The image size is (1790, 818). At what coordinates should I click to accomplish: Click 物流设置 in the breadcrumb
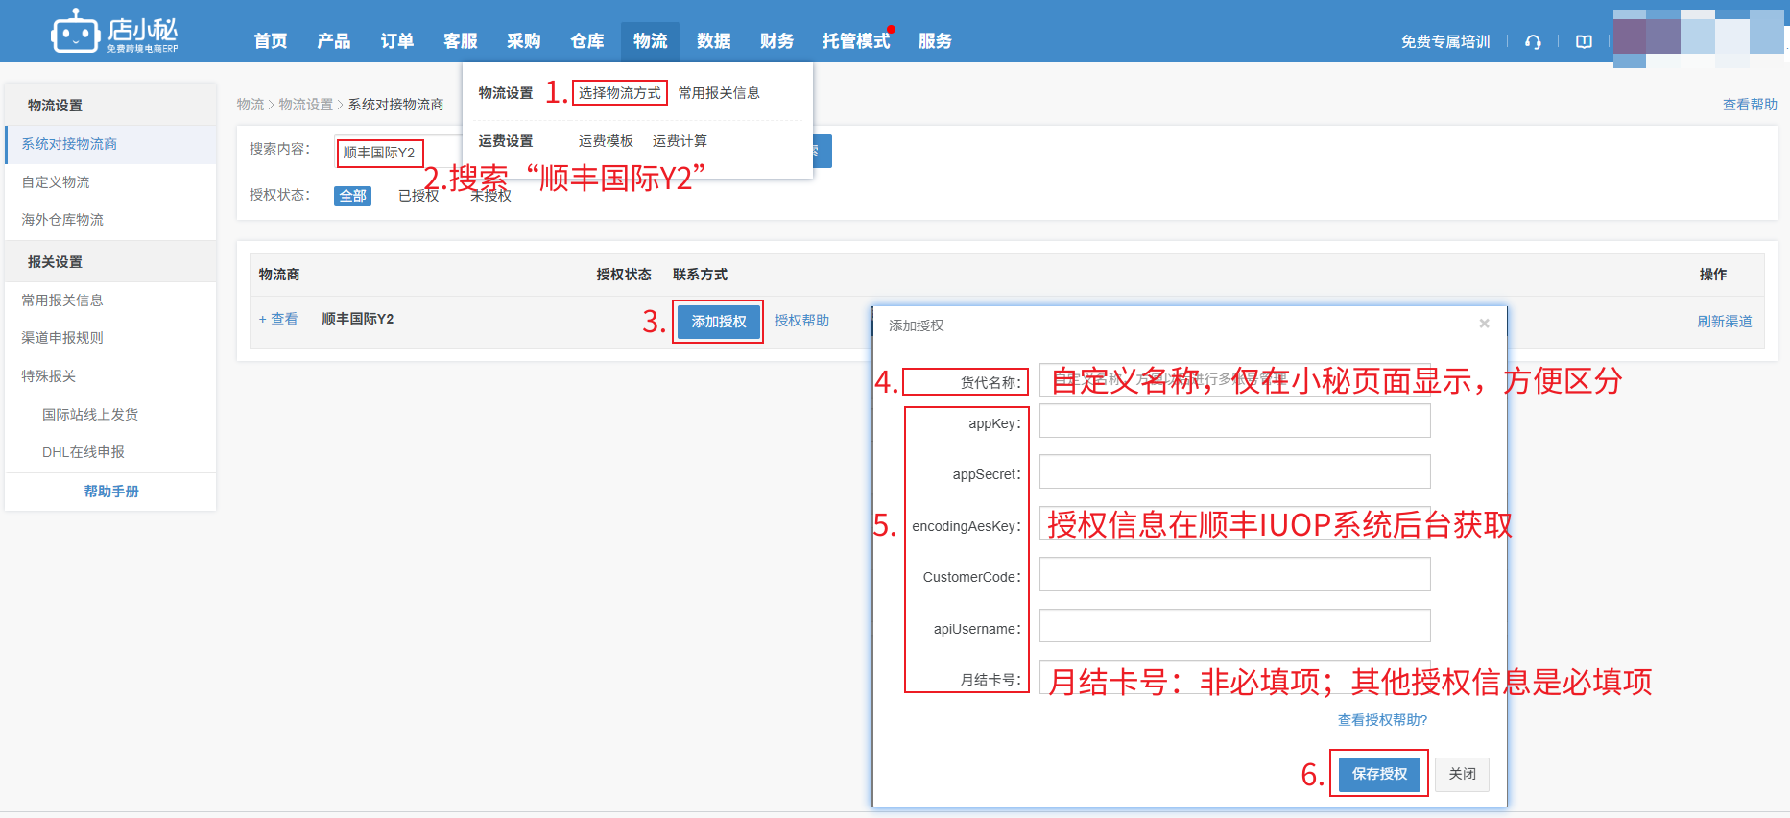(305, 105)
